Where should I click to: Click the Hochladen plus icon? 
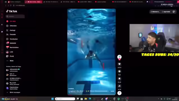pos(7,39)
